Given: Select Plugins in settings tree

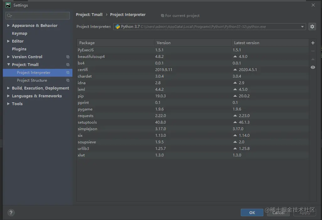Looking at the screenshot, I should click(19, 49).
